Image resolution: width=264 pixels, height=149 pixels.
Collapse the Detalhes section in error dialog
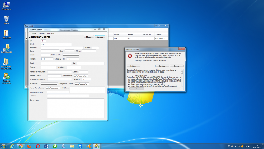(133, 66)
